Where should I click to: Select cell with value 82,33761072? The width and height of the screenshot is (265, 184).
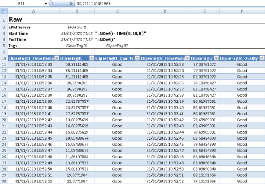pyautogui.click(x=204, y=77)
